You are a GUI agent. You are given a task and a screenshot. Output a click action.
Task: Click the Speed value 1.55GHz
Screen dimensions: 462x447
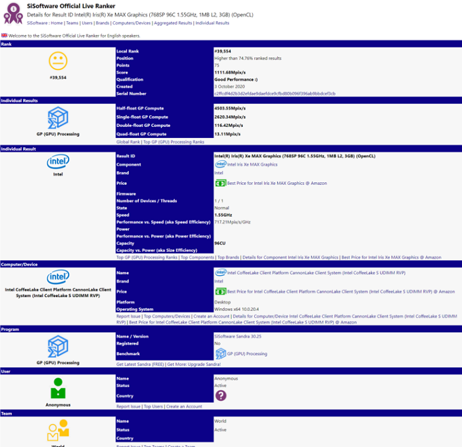[223, 215]
